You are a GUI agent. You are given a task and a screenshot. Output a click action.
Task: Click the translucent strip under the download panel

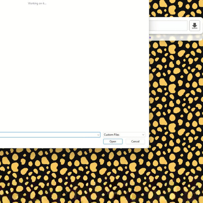[176, 38]
